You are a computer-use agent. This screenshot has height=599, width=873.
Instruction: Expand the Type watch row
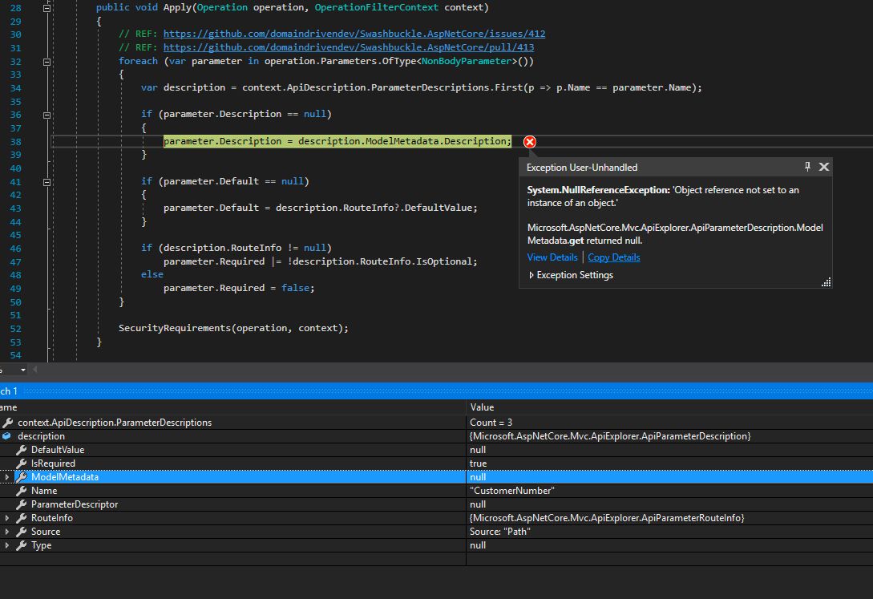click(6, 545)
